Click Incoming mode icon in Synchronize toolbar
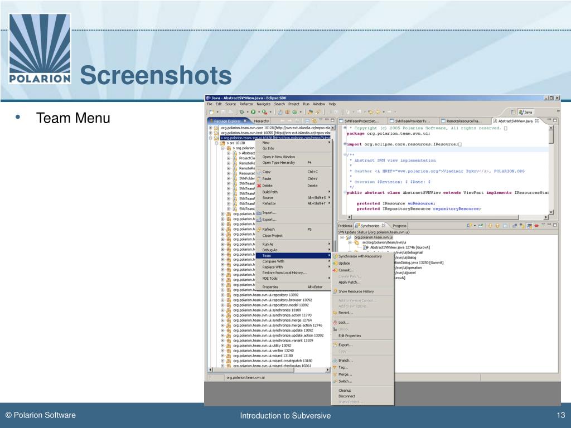Viewport: 571px width, 428px height. [x=515, y=226]
